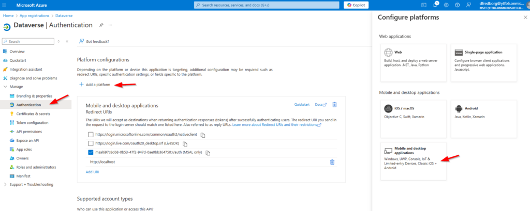530x211 pixels.
Task: Open the Azure portal hamburger menu
Action: (4, 5)
